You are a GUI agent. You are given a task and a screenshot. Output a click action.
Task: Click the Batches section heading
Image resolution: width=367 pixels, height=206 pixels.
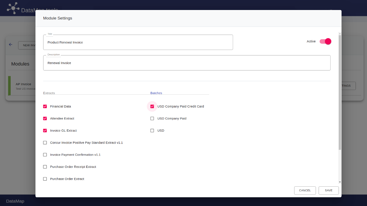pyautogui.click(x=156, y=93)
